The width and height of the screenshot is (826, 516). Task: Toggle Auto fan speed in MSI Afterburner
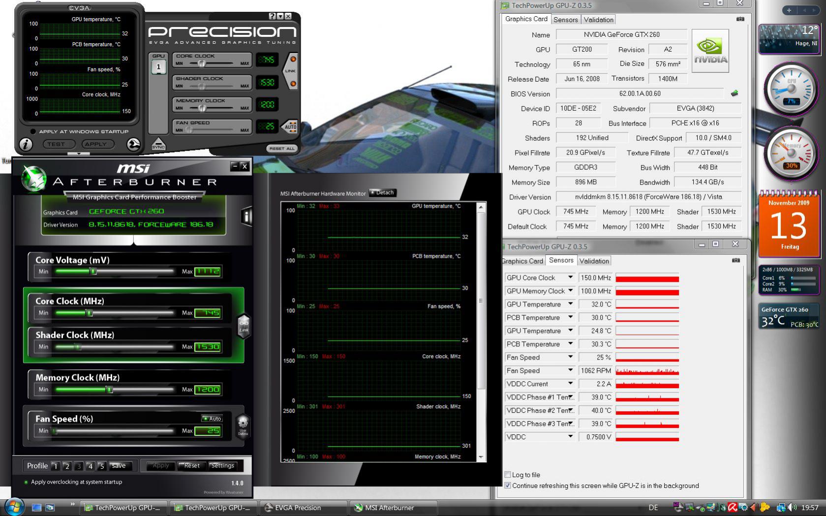click(212, 419)
